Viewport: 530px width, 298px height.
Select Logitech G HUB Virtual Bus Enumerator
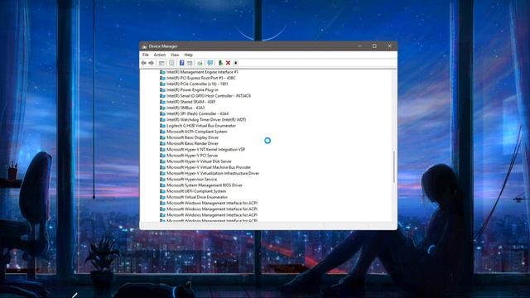tap(201, 126)
